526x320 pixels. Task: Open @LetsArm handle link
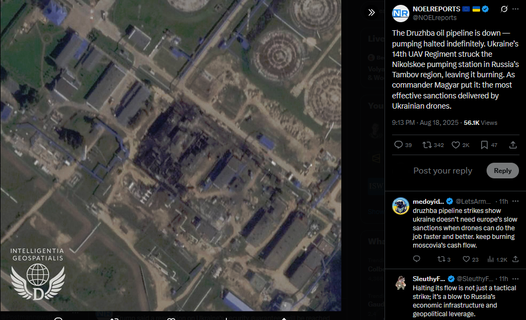[473, 202]
